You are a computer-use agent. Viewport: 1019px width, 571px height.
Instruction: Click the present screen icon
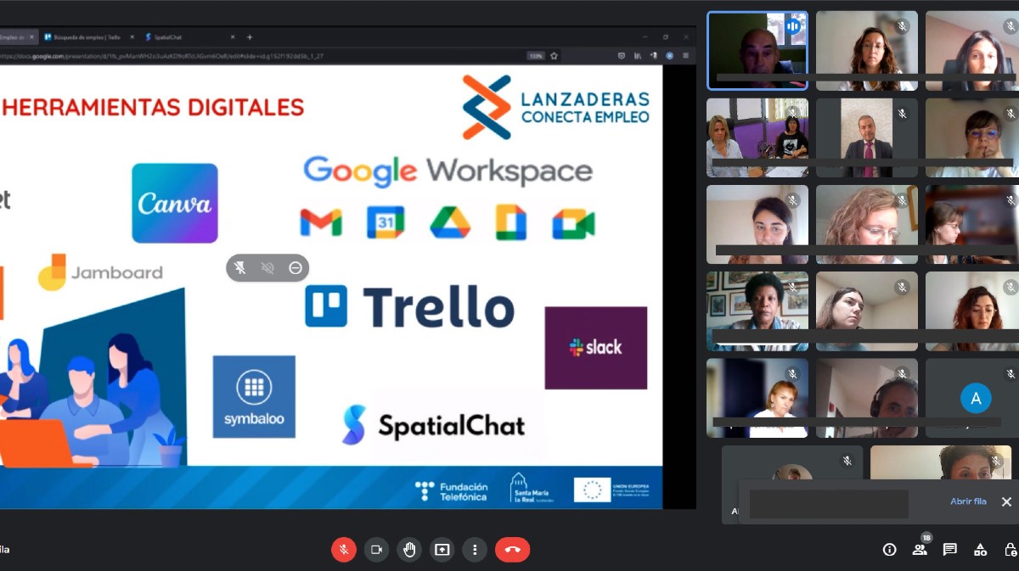[442, 550]
